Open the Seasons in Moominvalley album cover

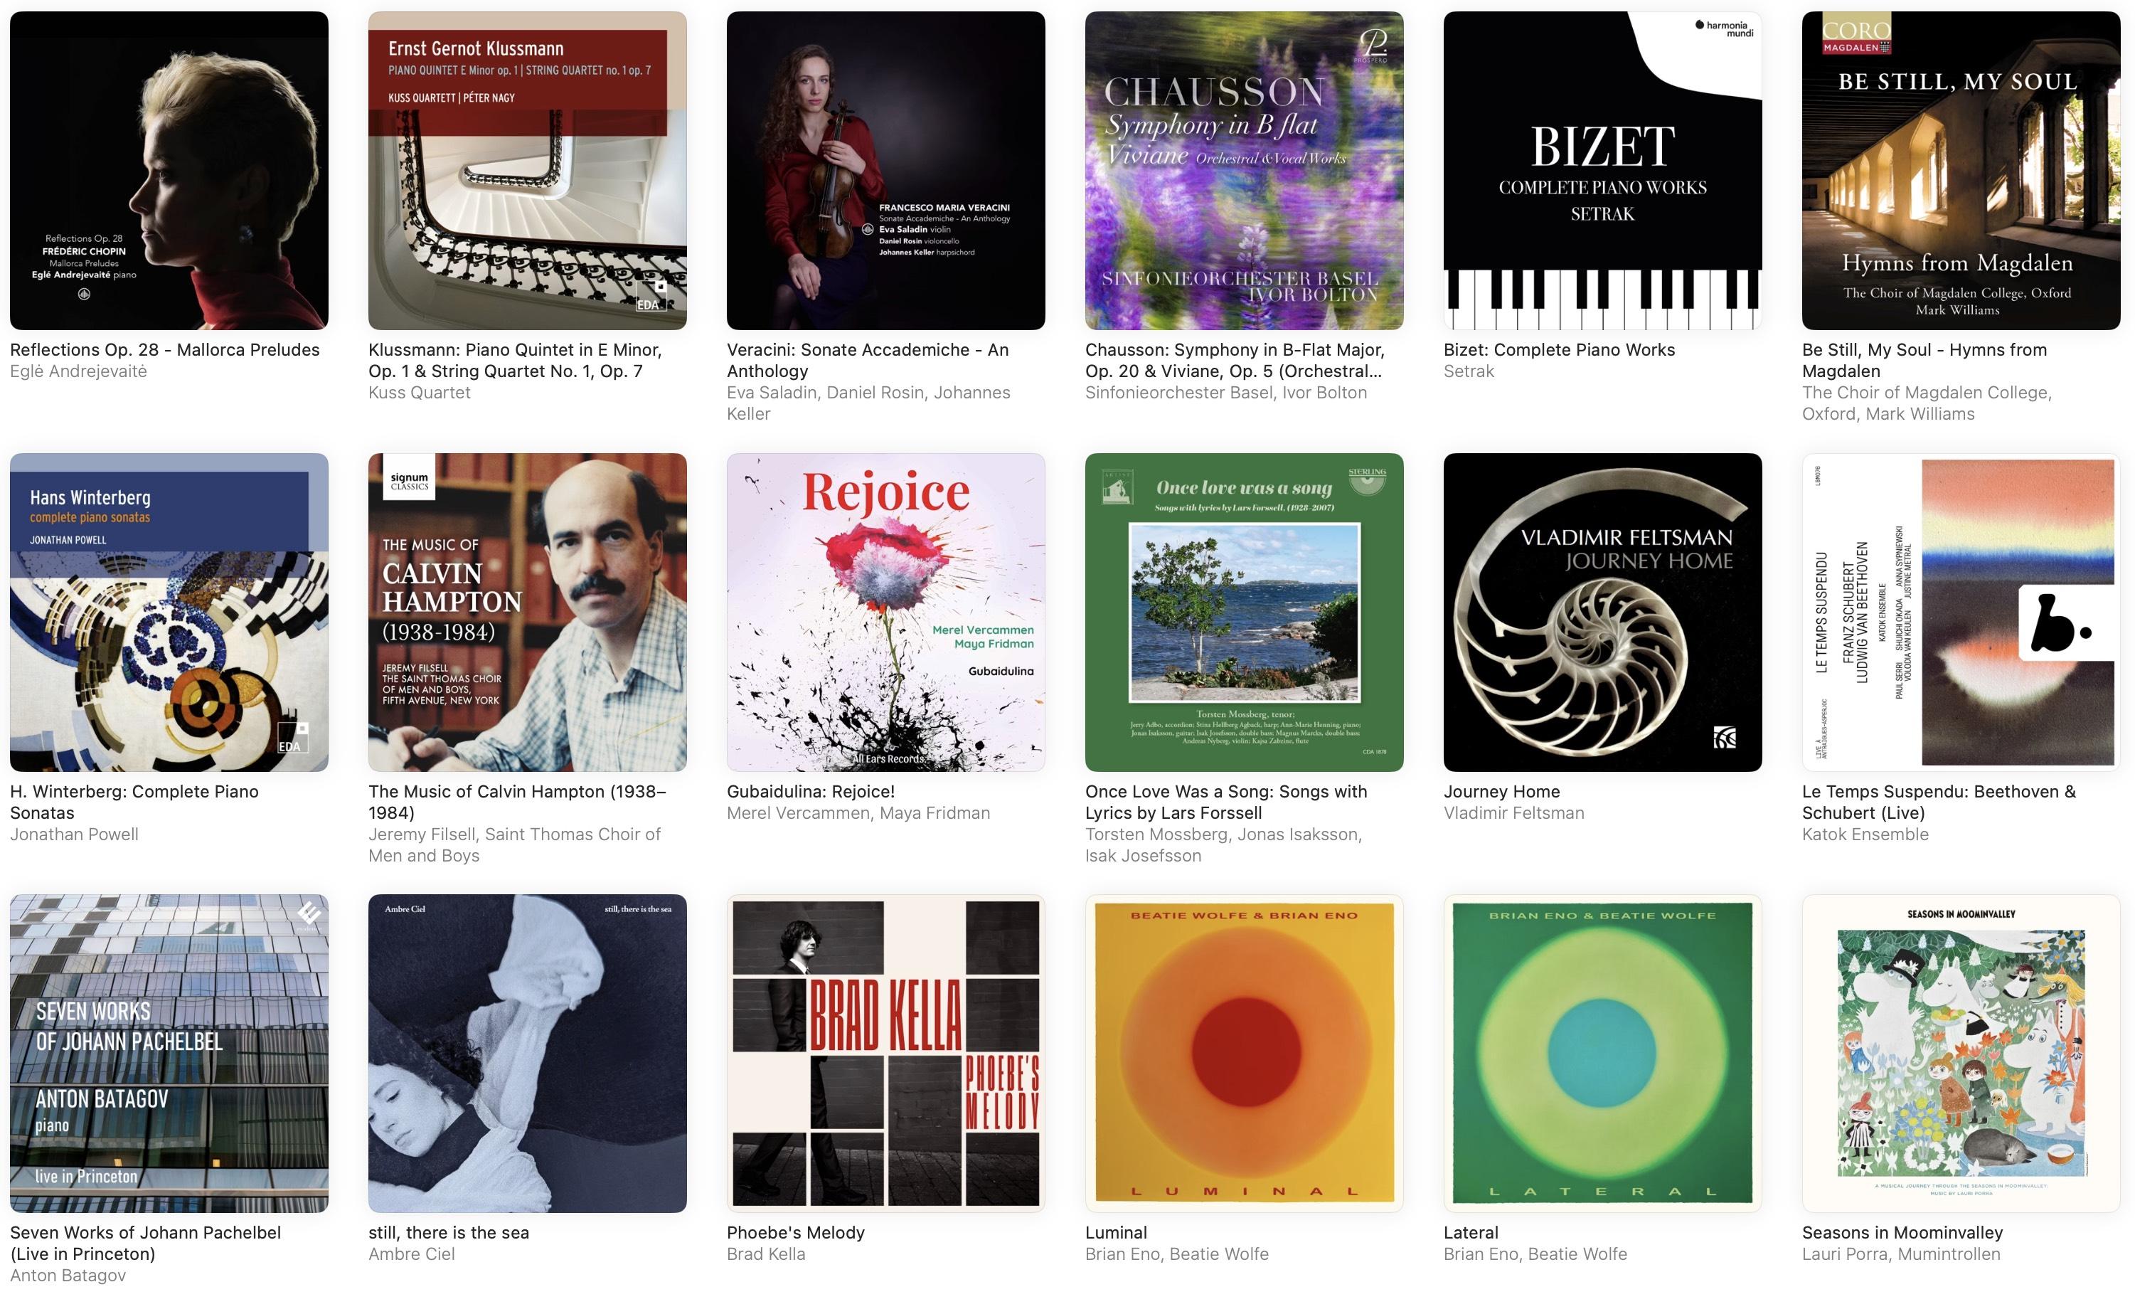(1961, 1054)
